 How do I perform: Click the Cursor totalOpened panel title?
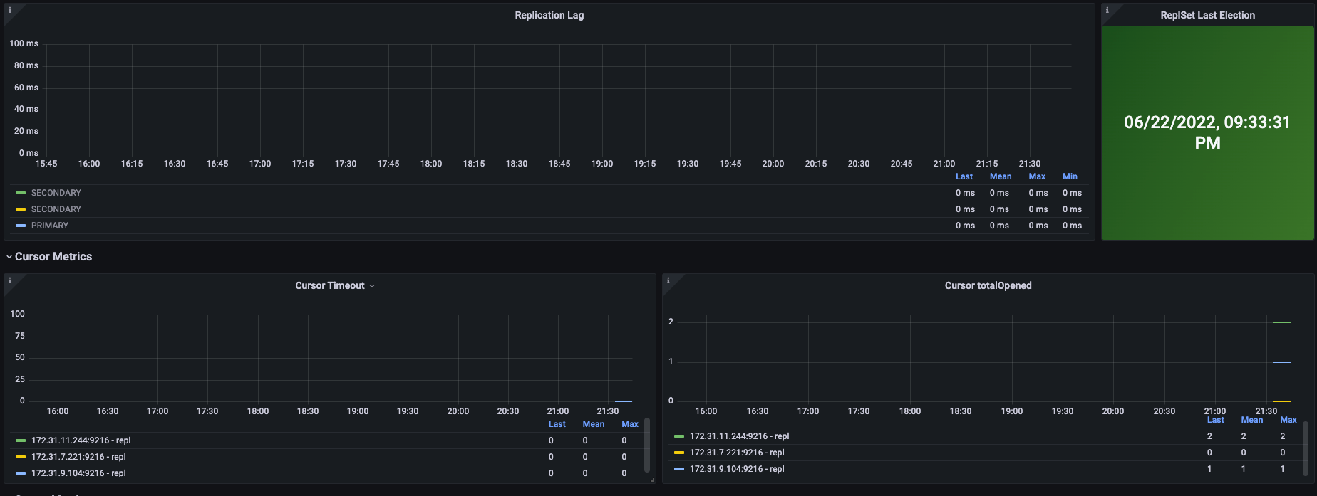coord(988,285)
